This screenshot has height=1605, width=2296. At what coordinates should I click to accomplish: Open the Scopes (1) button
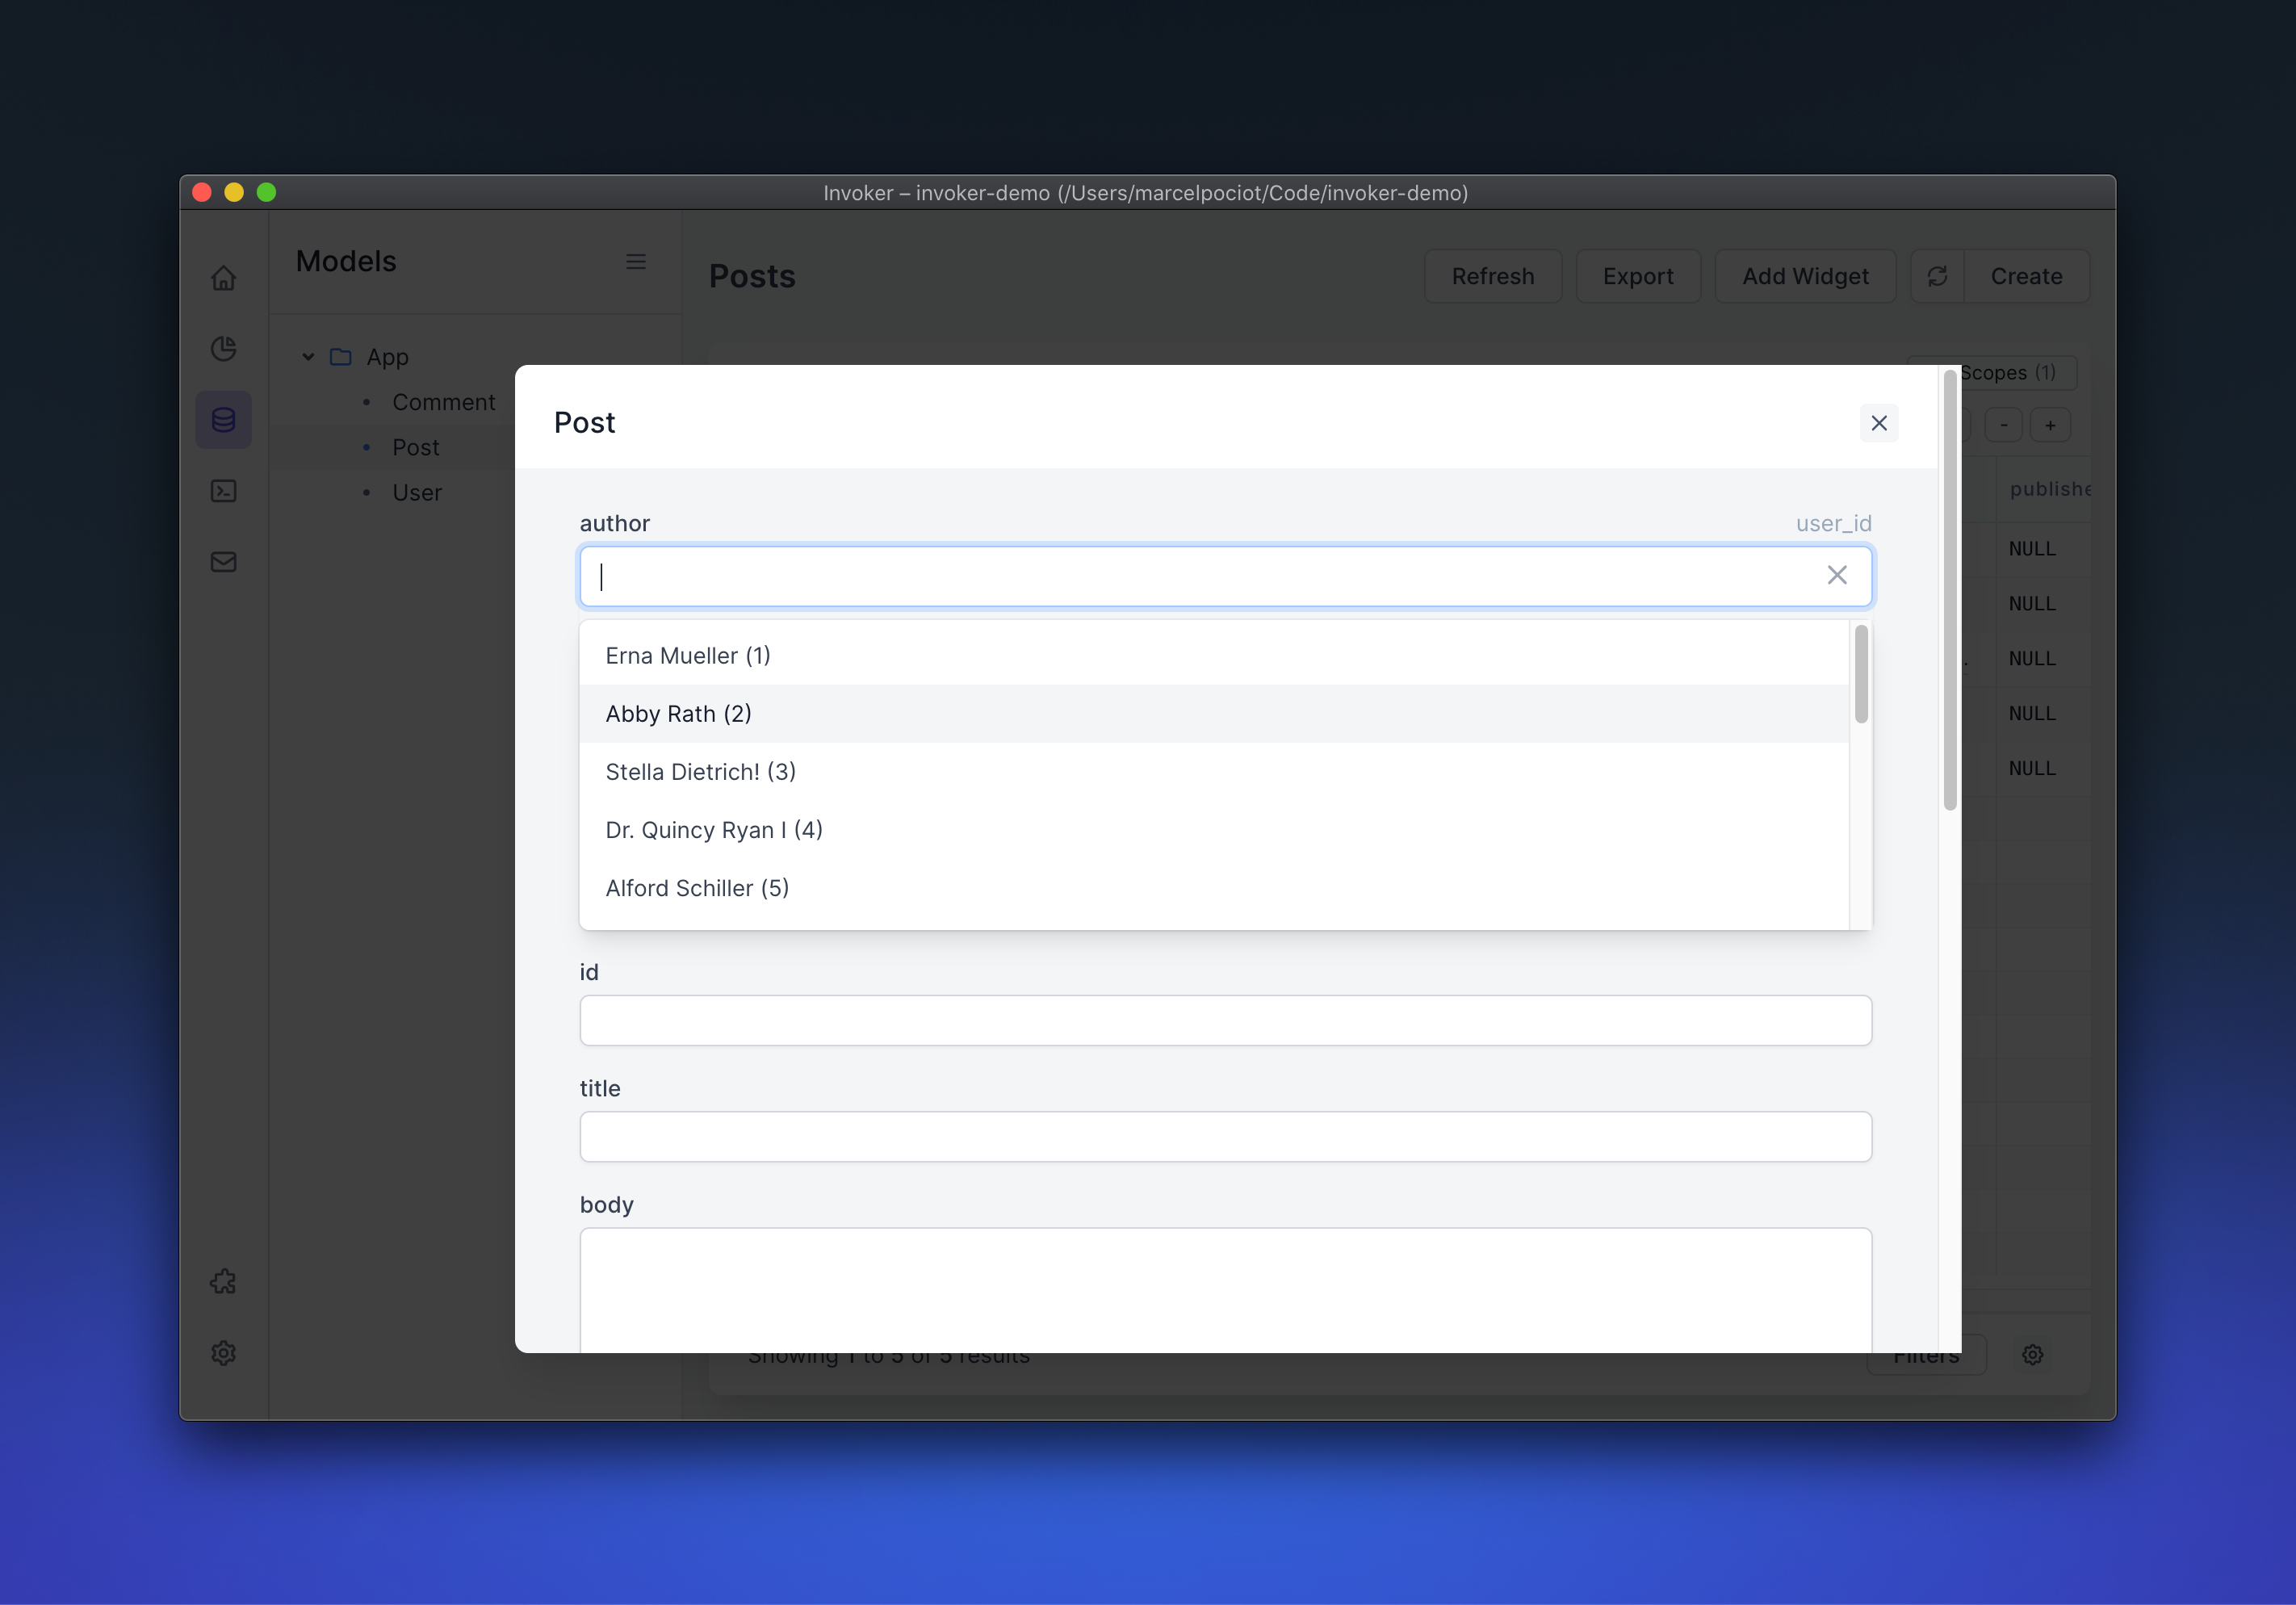click(x=2007, y=373)
